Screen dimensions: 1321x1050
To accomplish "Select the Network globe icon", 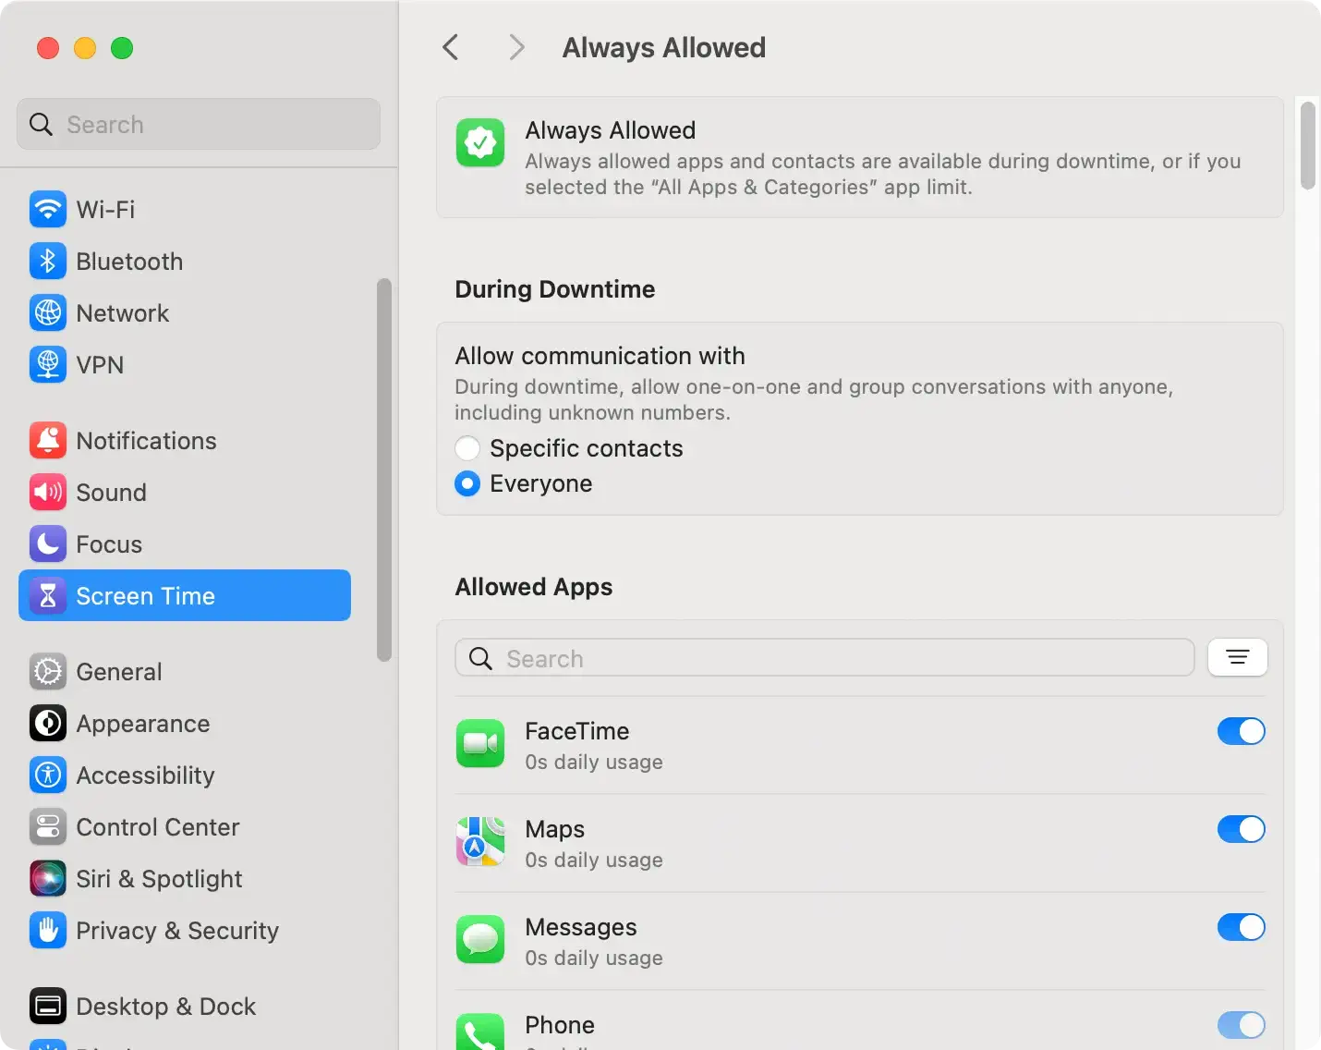I will pos(47,313).
